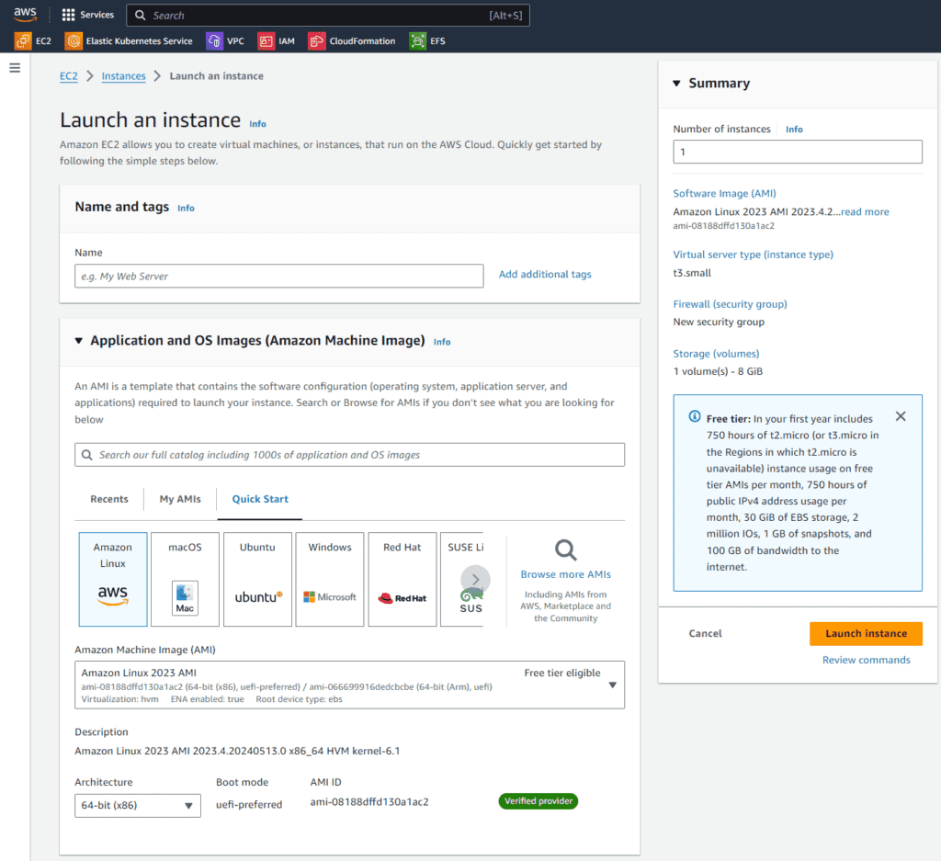Open the Architecture dropdown showing 64-bit (x86)
This screenshot has width=941, height=861.
pos(137,805)
